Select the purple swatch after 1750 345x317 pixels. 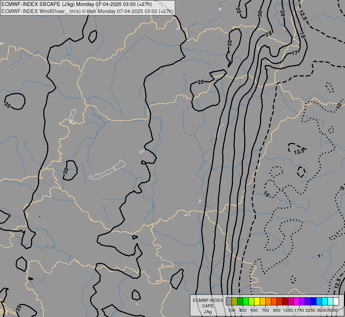tap(302, 302)
